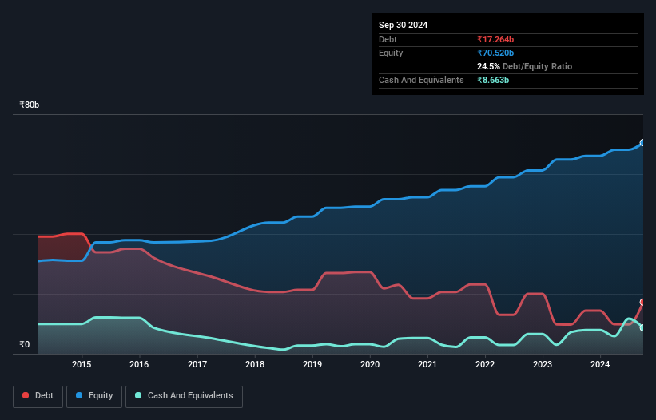Click the ₹17.264b debt value
656x420 pixels.
[x=495, y=39]
